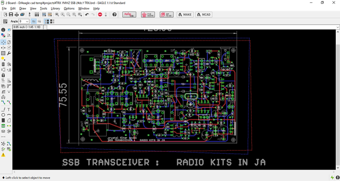Select the Text tool

[9, 109]
